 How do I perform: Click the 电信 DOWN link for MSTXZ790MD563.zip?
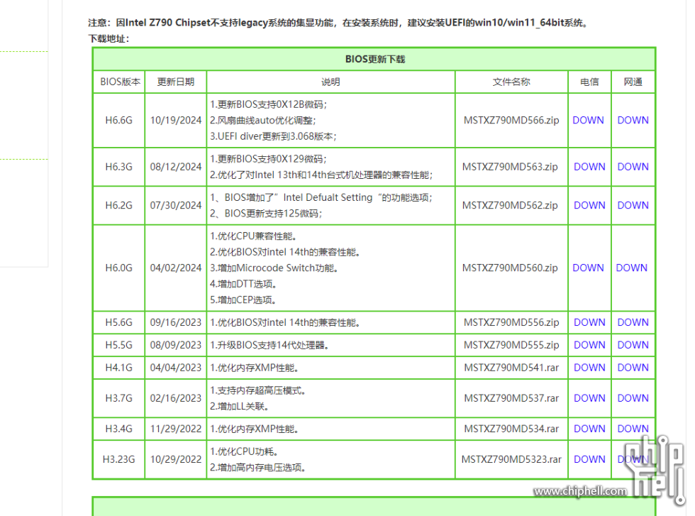tap(589, 167)
